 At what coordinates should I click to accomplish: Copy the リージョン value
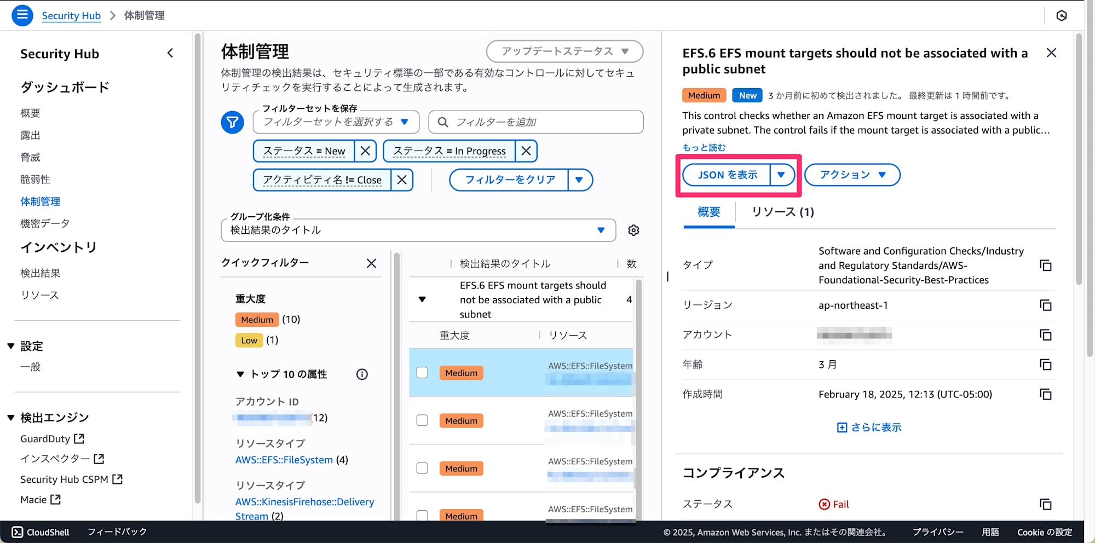[1046, 305]
